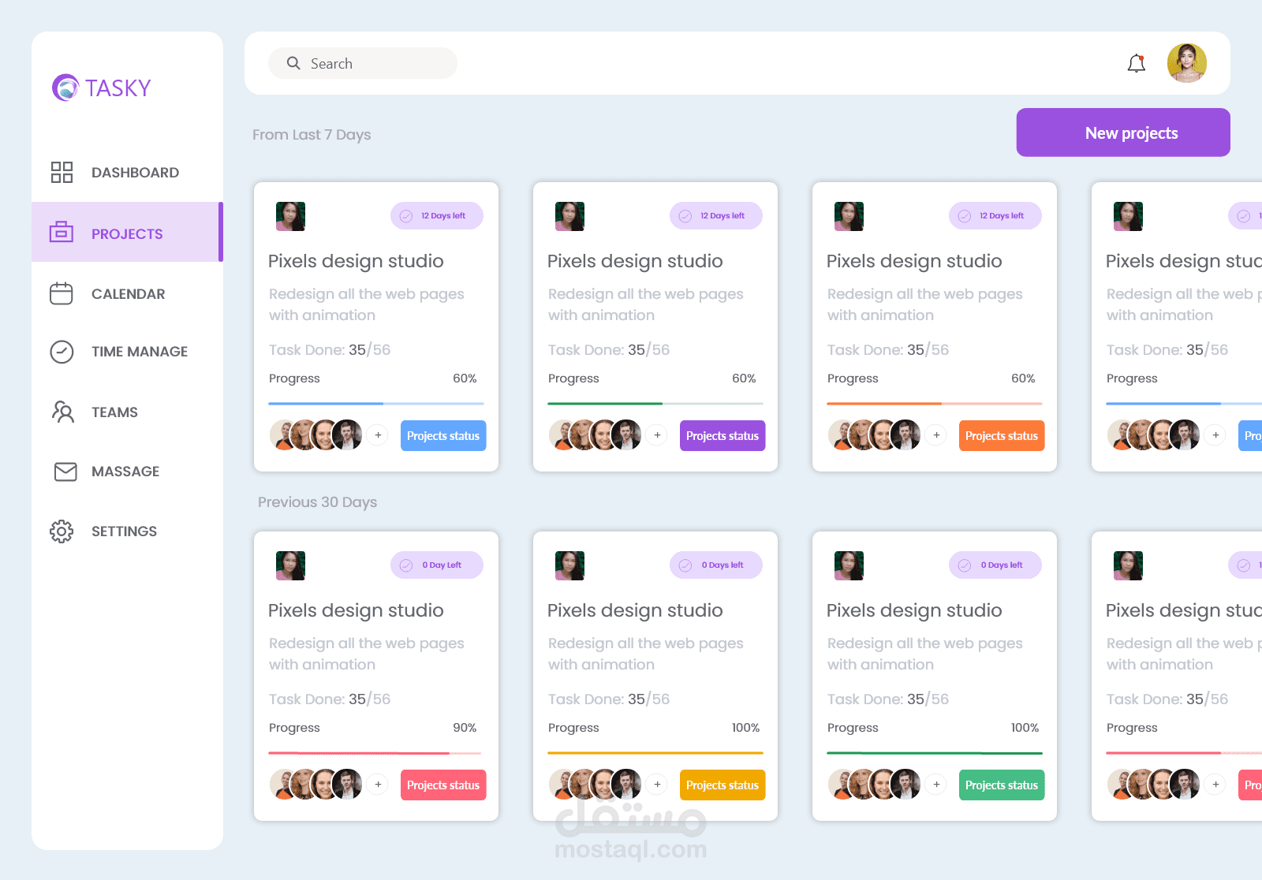Click the TASKY logo icon

point(65,88)
